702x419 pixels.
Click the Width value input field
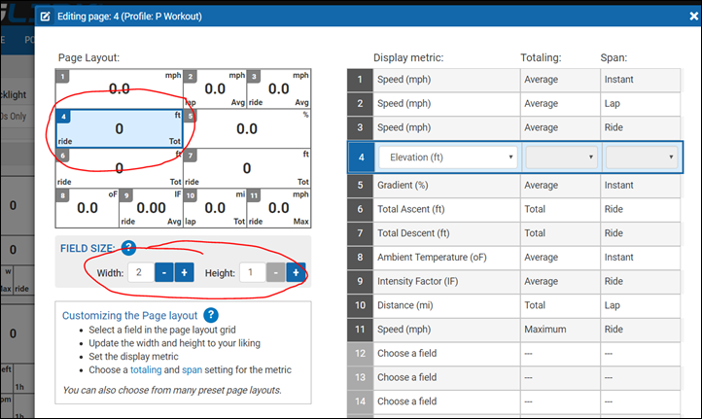tap(141, 273)
